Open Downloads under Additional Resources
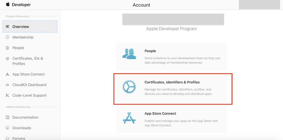This screenshot has width=283, height=140. 22,128
